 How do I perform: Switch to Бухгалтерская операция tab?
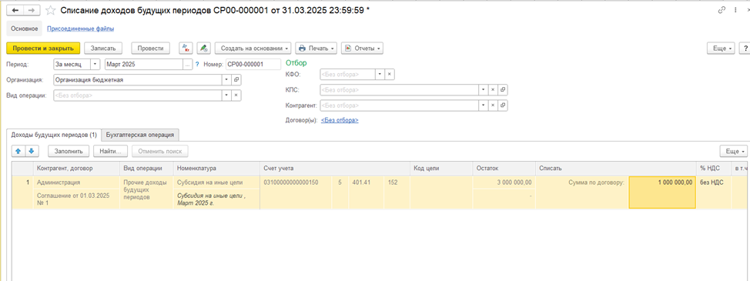pyautogui.click(x=140, y=135)
